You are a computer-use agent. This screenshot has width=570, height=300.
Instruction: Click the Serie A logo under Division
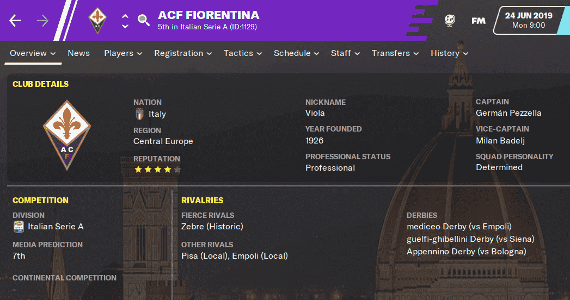click(19, 227)
